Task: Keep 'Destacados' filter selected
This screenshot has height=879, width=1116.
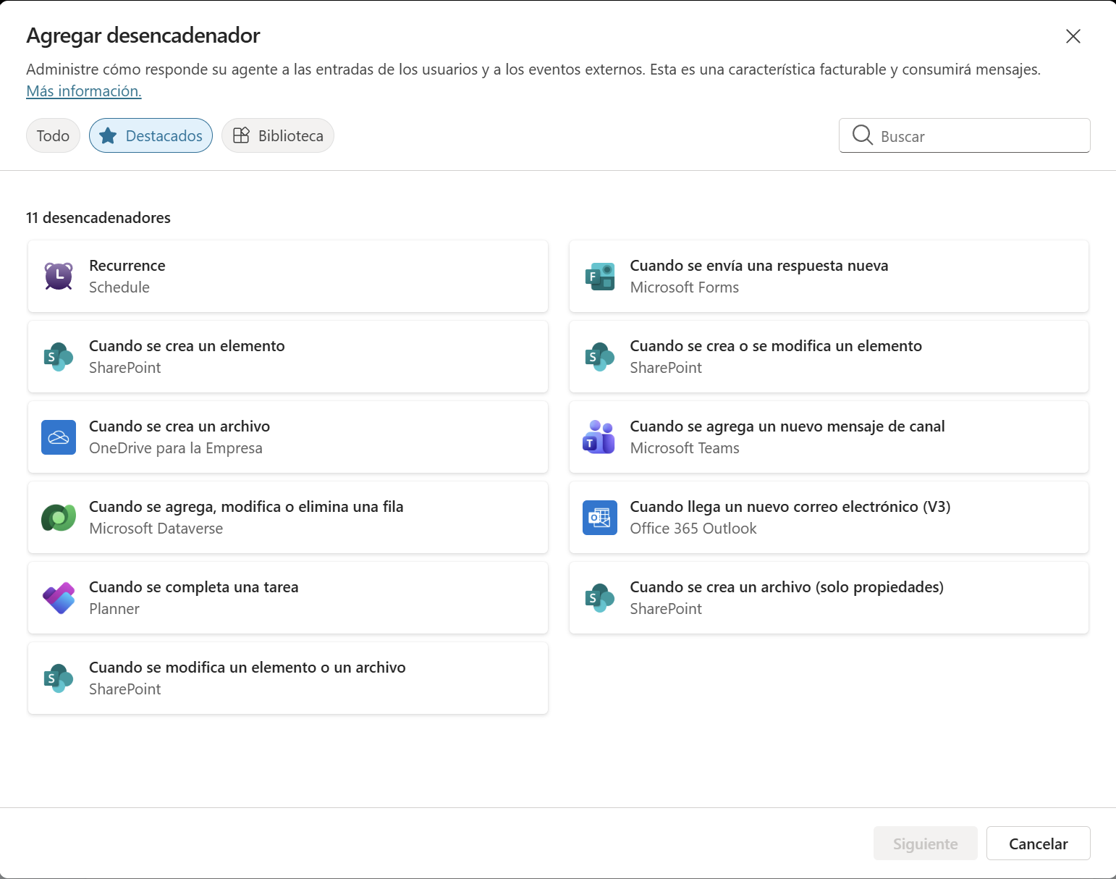Action: tap(151, 135)
